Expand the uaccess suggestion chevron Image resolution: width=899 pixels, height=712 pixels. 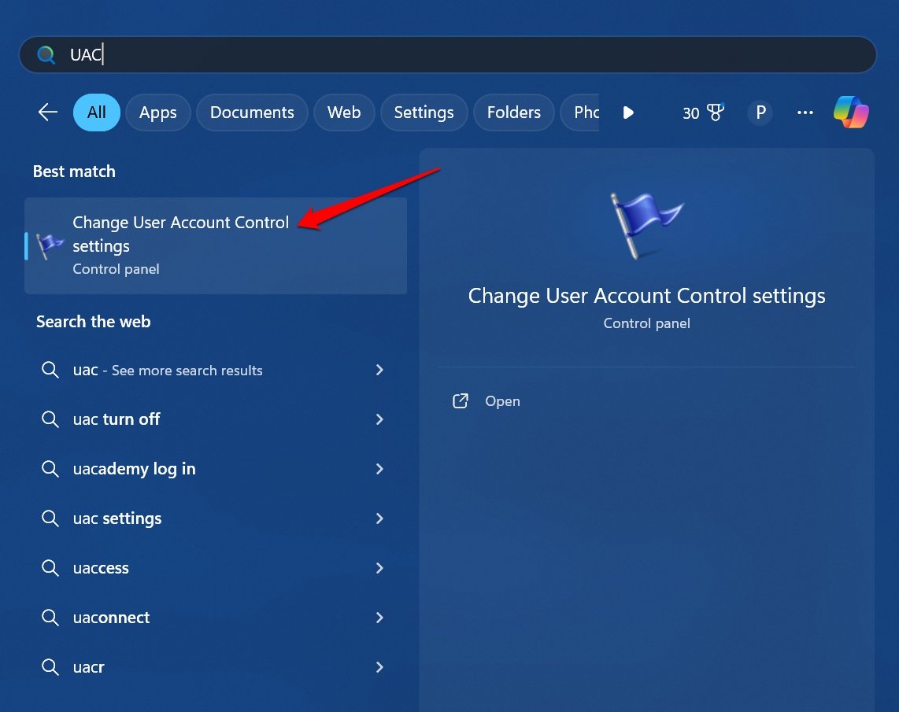tap(379, 568)
